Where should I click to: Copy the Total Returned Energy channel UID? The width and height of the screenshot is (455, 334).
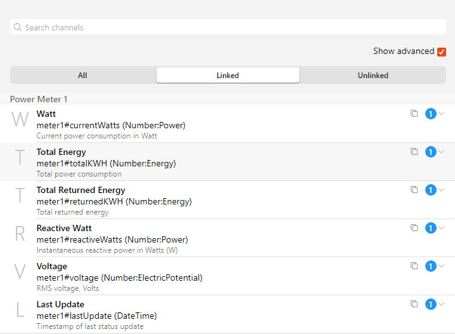click(x=414, y=190)
